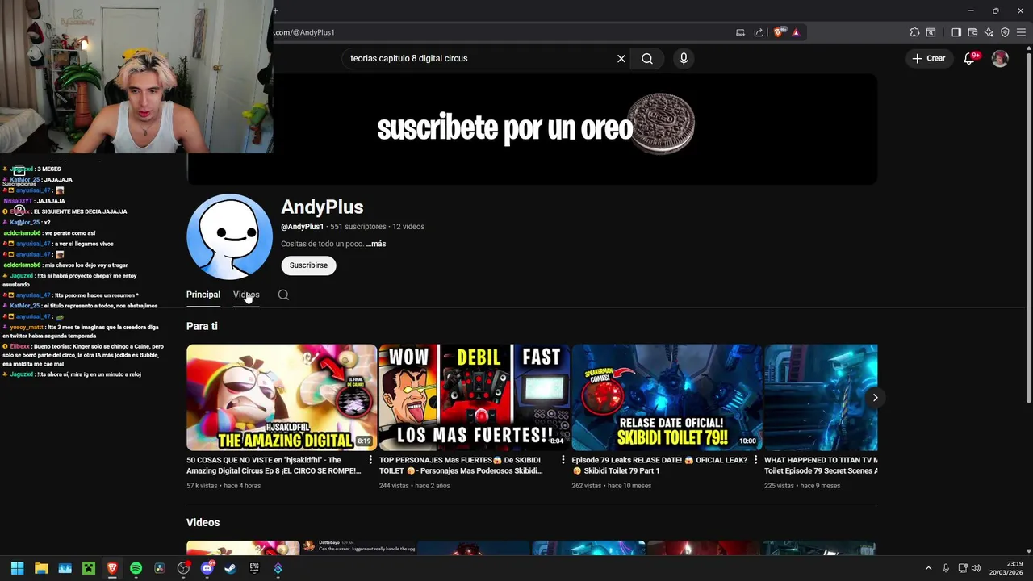
Task: Click the system tray microphone icon
Action: coord(946,568)
